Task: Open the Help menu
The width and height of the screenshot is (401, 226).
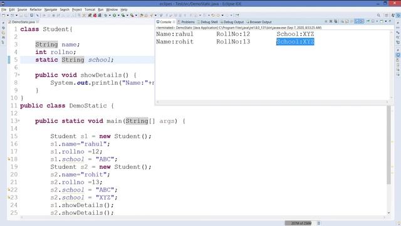Action: click(124, 9)
